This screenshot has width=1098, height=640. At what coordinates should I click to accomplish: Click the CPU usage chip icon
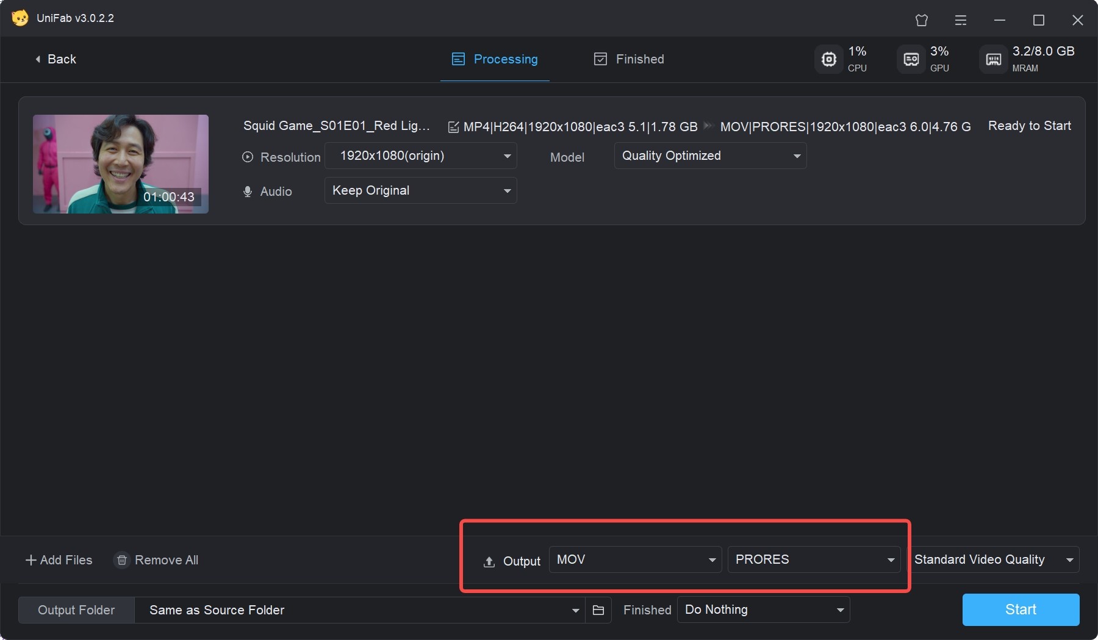click(829, 59)
